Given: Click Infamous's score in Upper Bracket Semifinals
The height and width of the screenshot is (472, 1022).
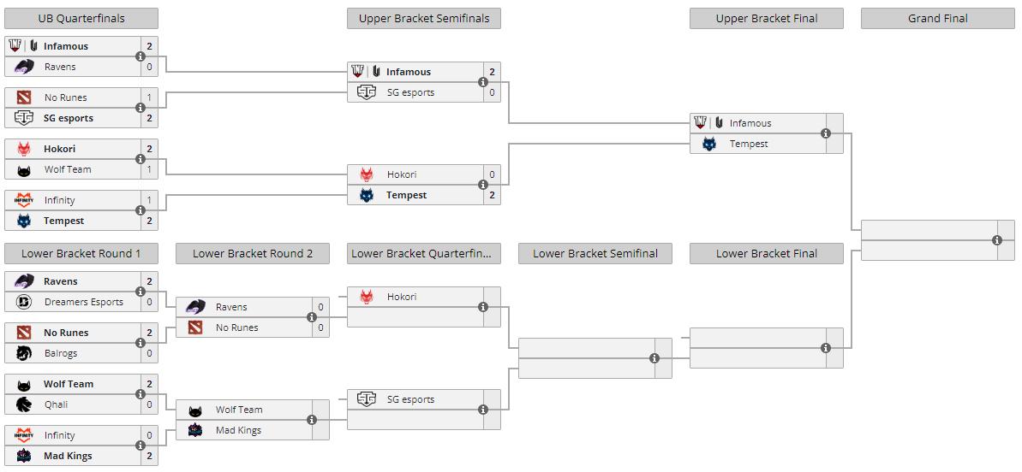Looking at the screenshot, I should point(492,72).
